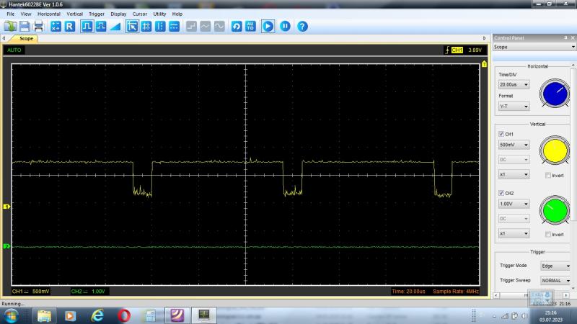This screenshot has width=577, height=324.
Task: Open the CH1 500mV voltage dropdown
Action: pyautogui.click(x=514, y=145)
